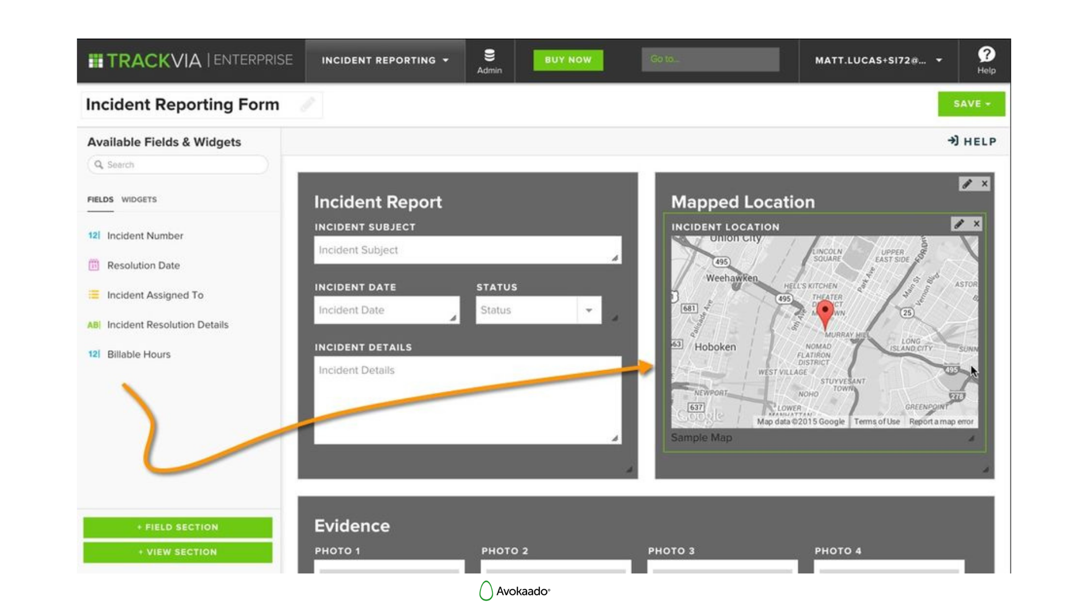Expand the Status dropdown on the form
Screen dimensions: 1088x612
pos(589,310)
